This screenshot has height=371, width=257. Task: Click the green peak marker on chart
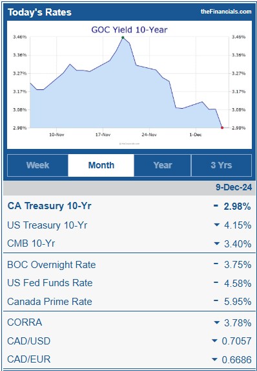tap(123, 38)
